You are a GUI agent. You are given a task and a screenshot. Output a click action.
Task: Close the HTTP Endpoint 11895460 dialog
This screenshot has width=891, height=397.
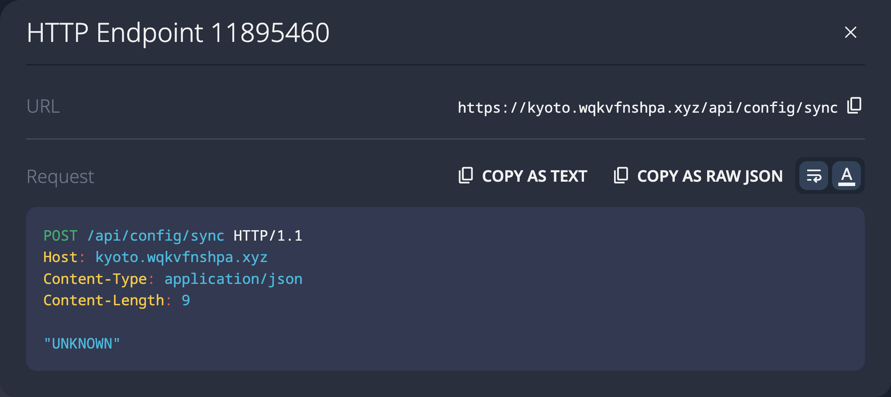850,32
